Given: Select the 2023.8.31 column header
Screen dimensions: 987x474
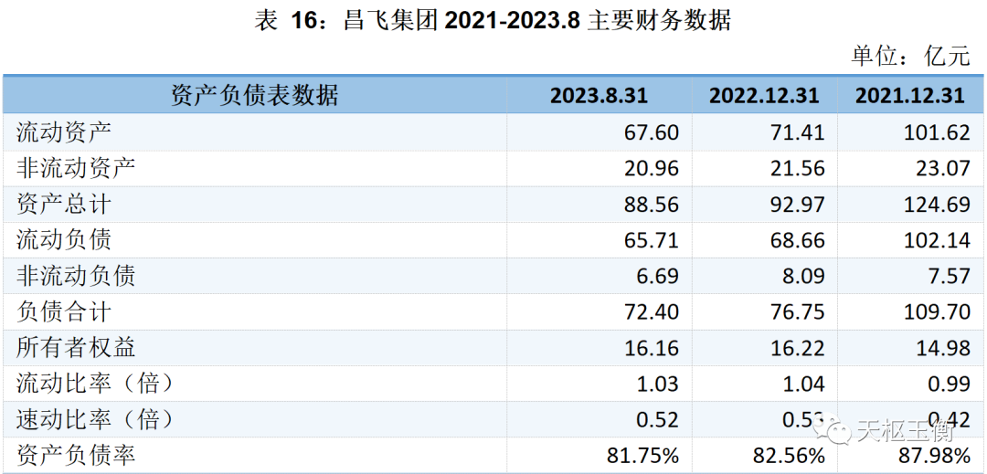Looking at the screenshot, I should coord(599,96).
